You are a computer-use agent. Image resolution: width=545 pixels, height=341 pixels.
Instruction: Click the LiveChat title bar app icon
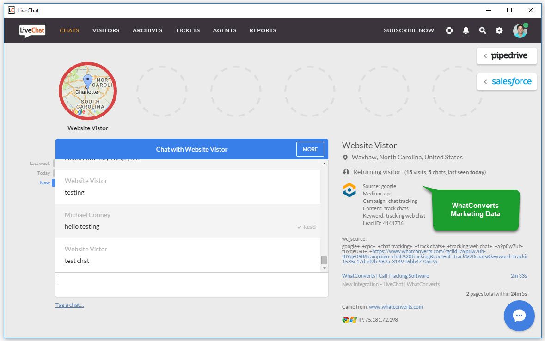tap(12, 10)
